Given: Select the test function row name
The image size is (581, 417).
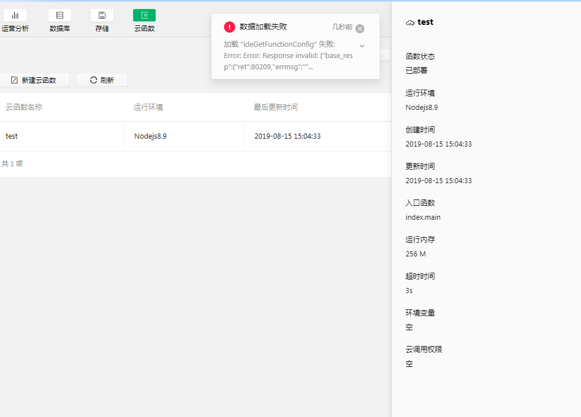Looking at the screenshot, I should coord(12,136).
